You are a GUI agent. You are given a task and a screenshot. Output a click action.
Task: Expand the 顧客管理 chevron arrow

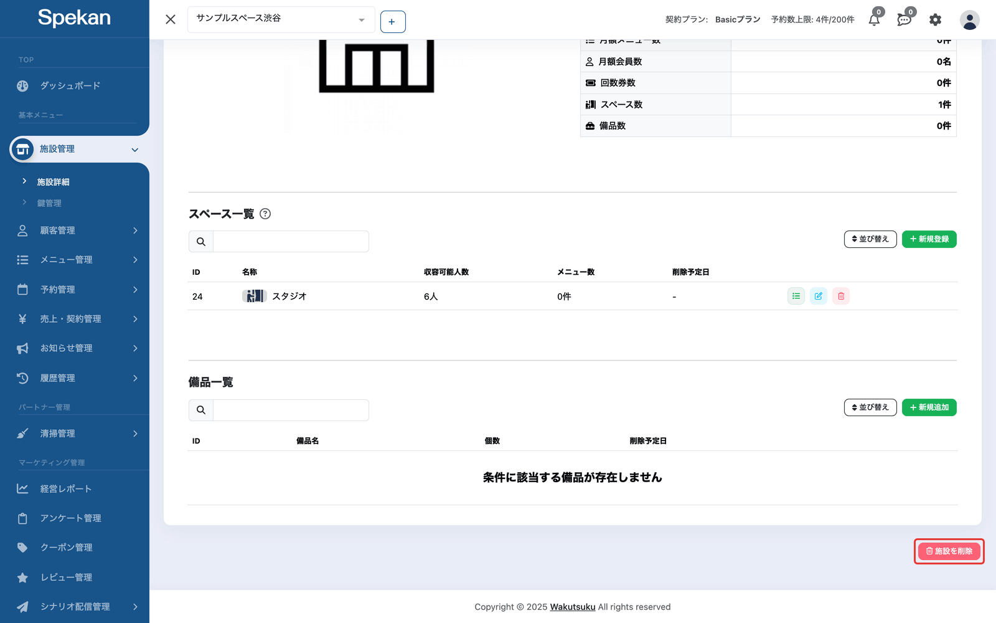tap(135, 231)
